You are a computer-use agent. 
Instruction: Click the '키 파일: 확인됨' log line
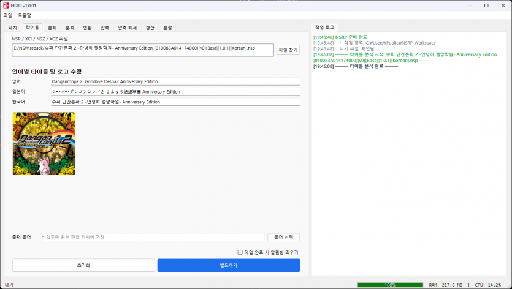pyautogui.click(x=344, y=48)
